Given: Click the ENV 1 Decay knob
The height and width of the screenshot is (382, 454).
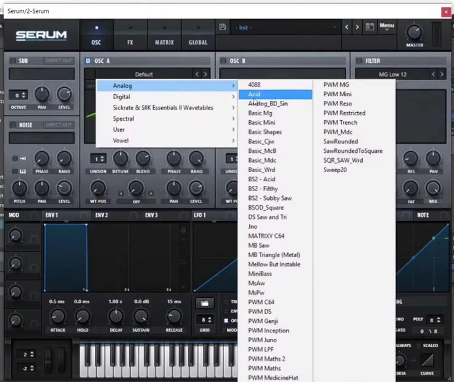Looking at the screenshot, I should [116, 316].
